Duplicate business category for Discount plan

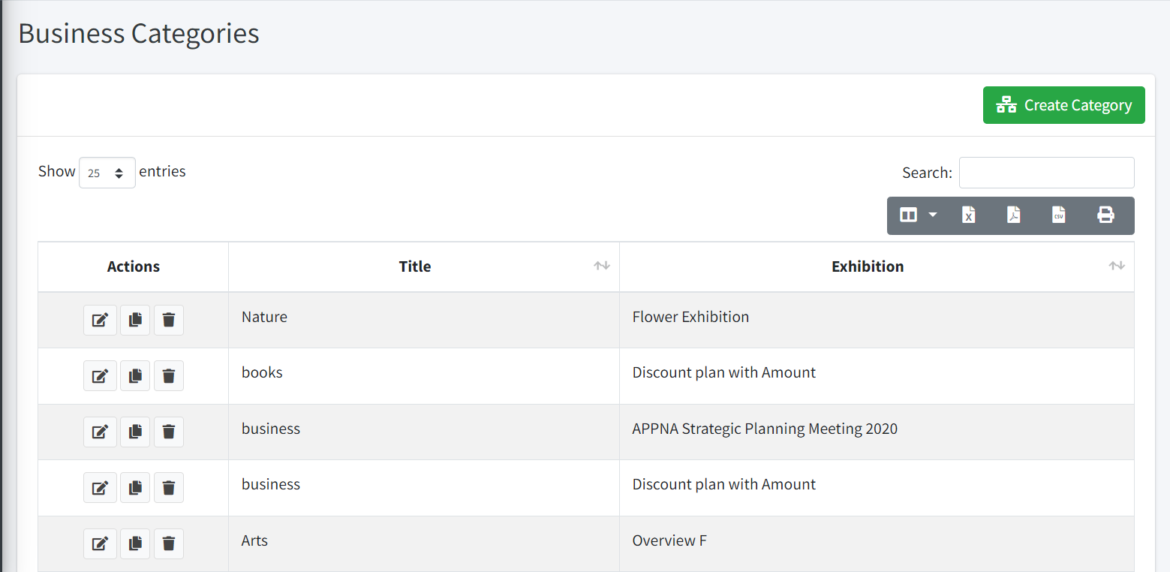(x=135, y=488)
